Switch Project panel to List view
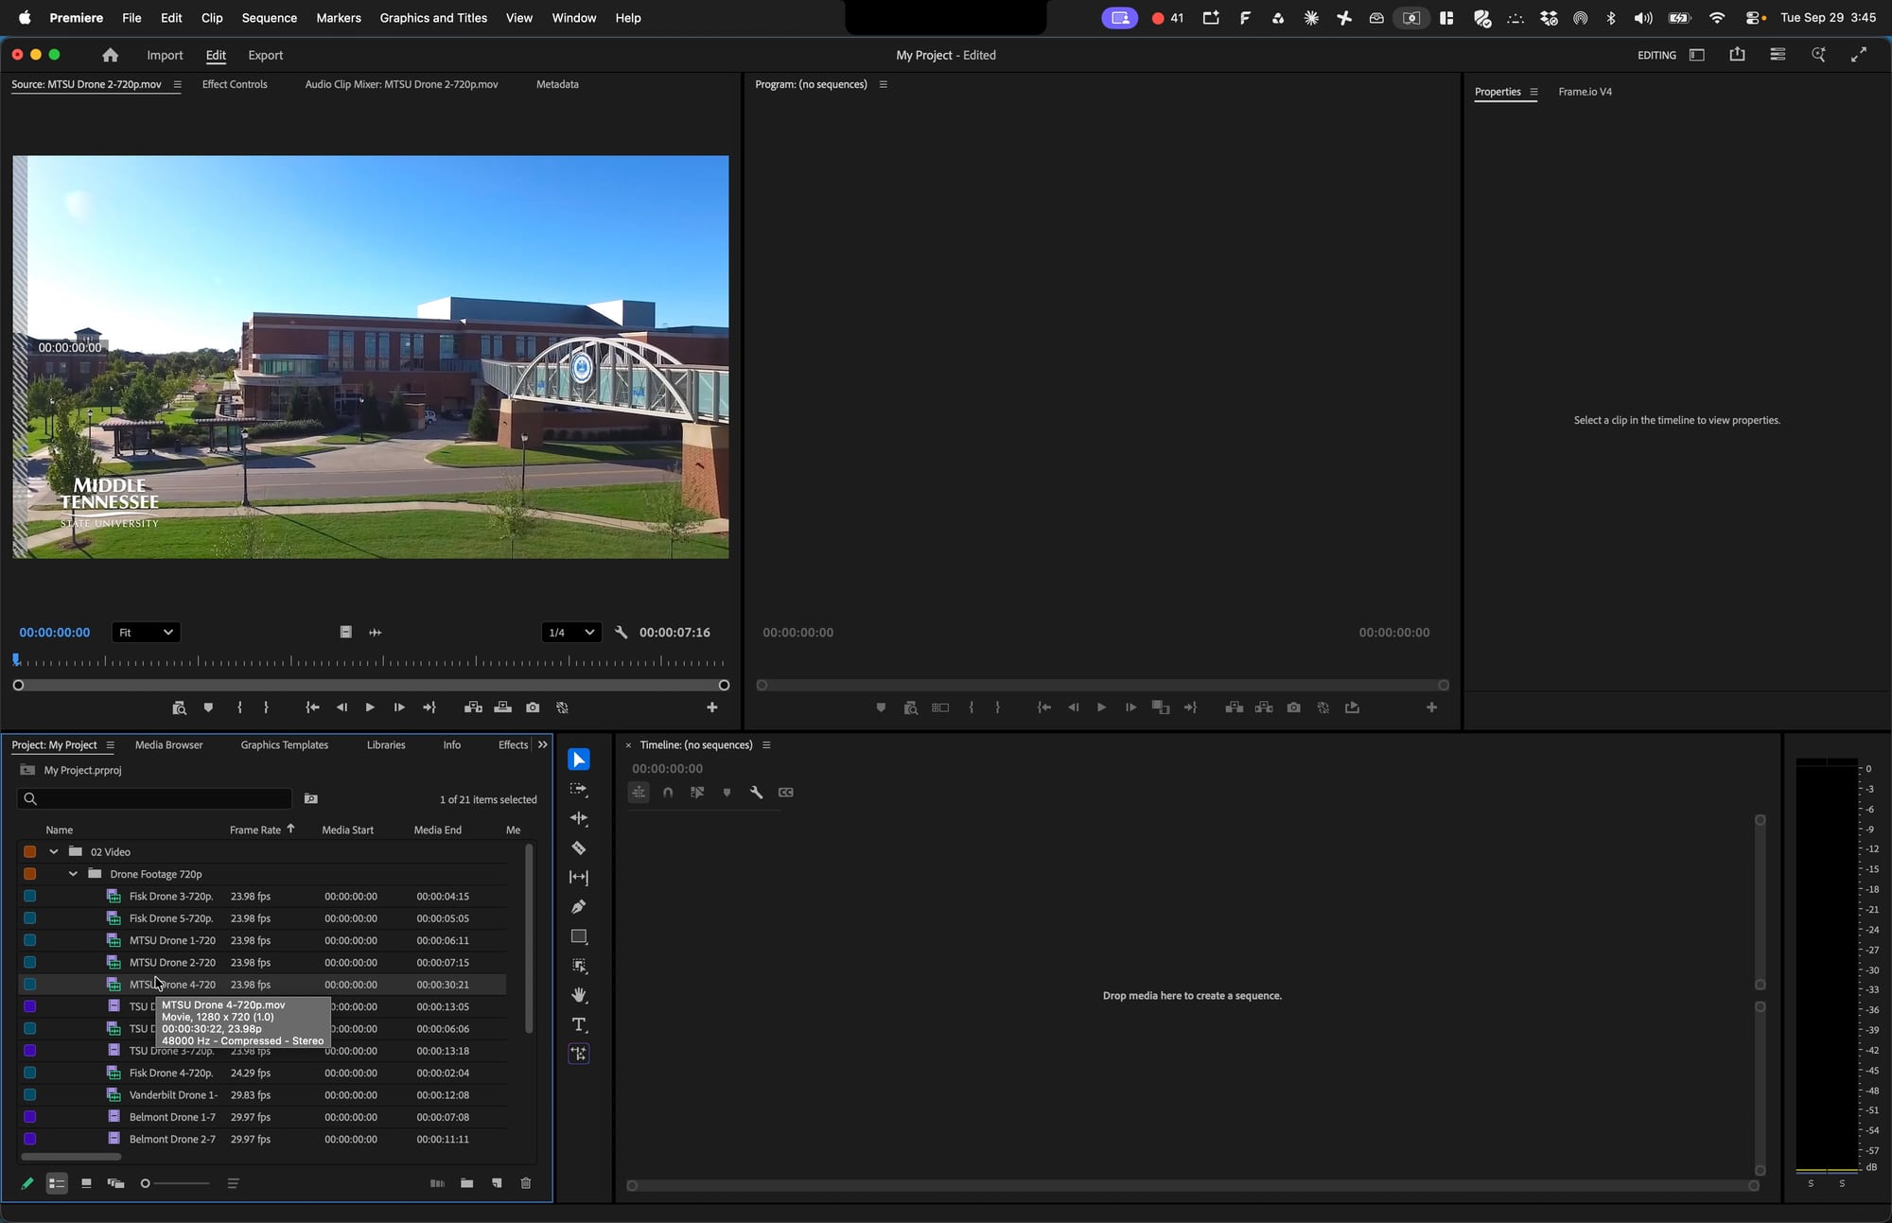Screen dimensions: 1892x1223 (57, 1183)
